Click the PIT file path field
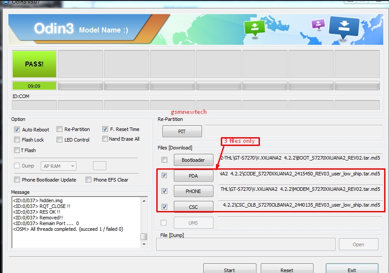 tap(294, 131)
